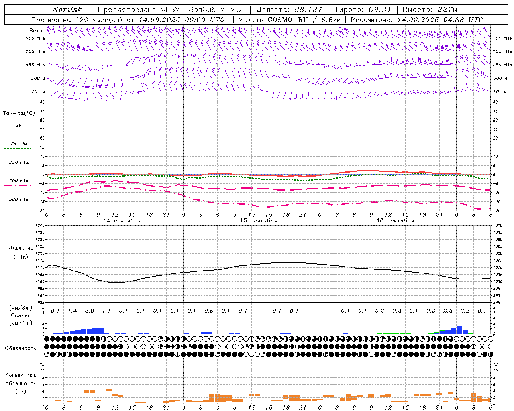Click the 0.3 precipitation total value
The image size is (514, 411).
tap(431, 311)
